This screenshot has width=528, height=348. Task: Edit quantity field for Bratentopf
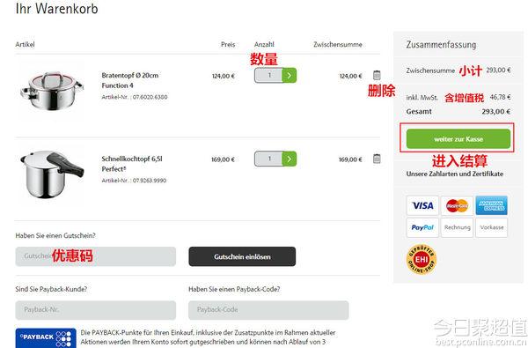(x=268, y=75)
